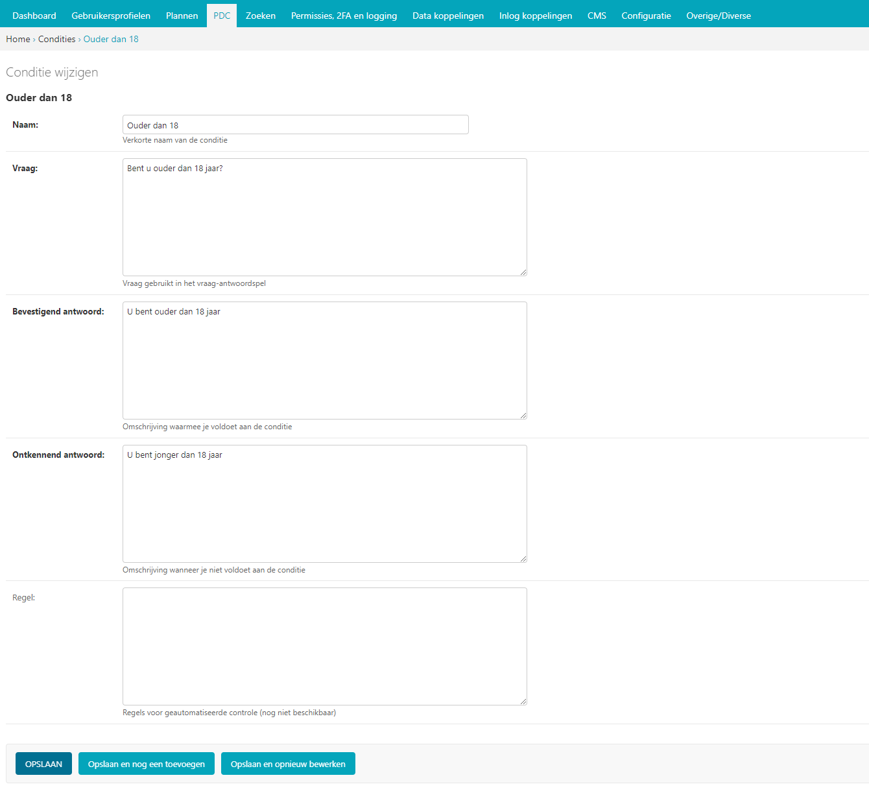
Task: Go to Gebruikersprofielen in navigation bar
Action: point(111,16)
